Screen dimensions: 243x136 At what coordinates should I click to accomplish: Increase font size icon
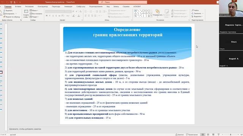point(73,11)
